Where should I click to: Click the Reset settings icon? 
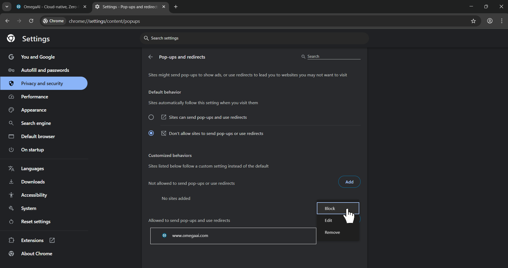[x=11, y=222]
